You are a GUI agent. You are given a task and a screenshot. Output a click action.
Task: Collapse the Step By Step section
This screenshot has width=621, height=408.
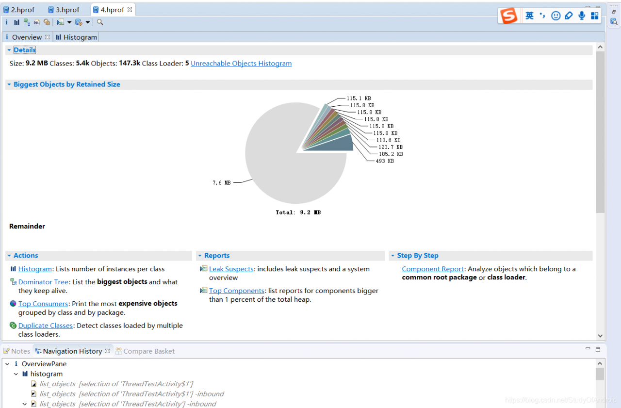click(392, 256)
